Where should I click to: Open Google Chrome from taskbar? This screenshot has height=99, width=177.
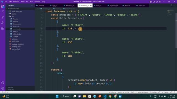110,96
